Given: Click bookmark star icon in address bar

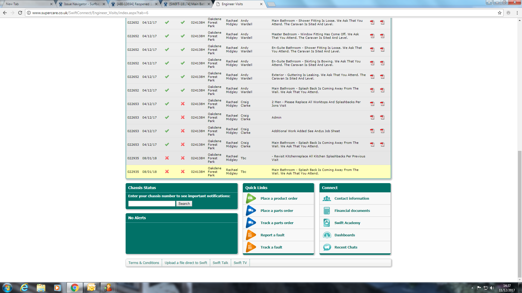Looking at the screenshot, I should pyautogui.click(x=499, y=13).
